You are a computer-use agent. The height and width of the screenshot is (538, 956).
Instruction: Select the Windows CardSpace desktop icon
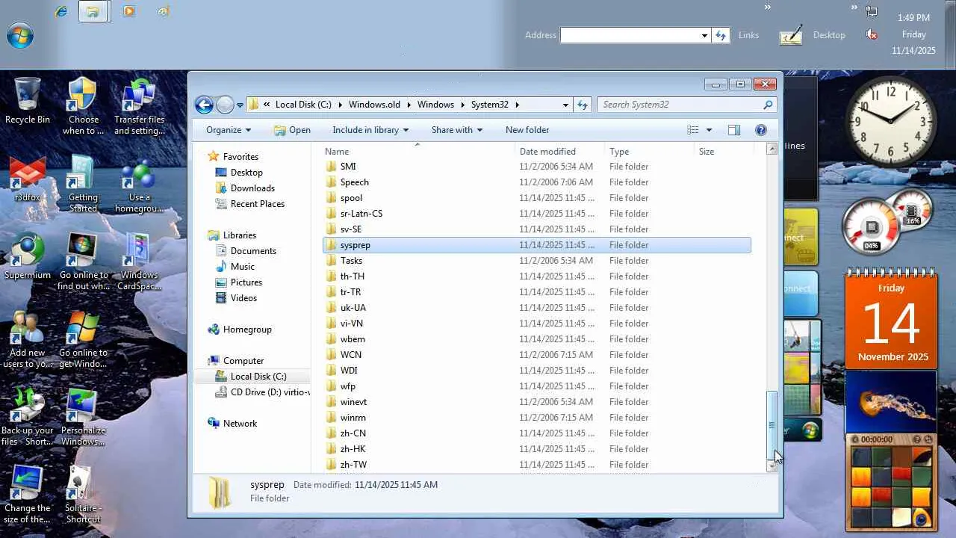tap(139, 262)
